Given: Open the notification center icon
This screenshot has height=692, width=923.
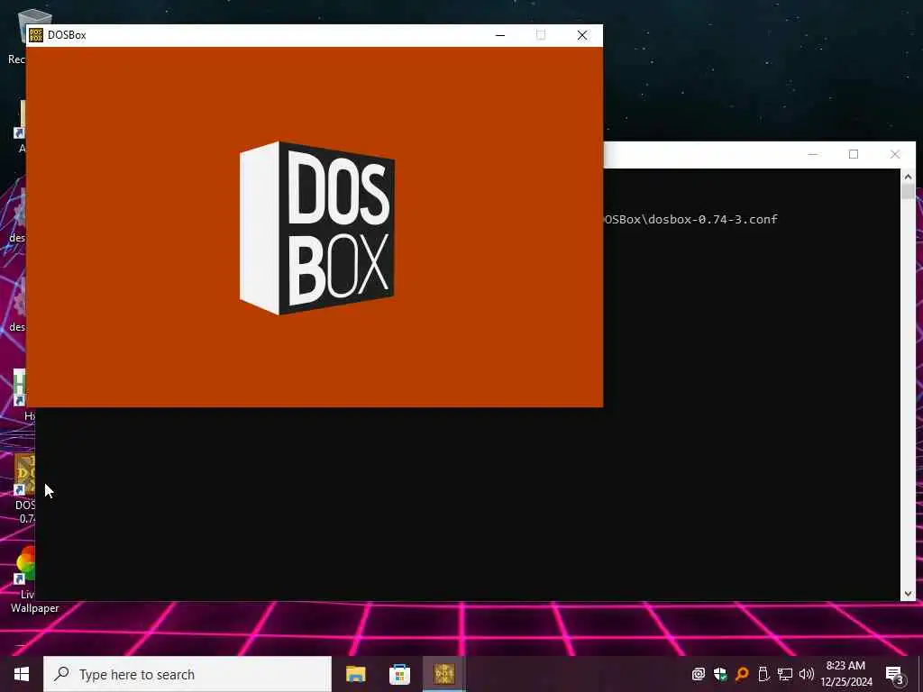Looking at the screenshot, I should (x=894, y=674).
